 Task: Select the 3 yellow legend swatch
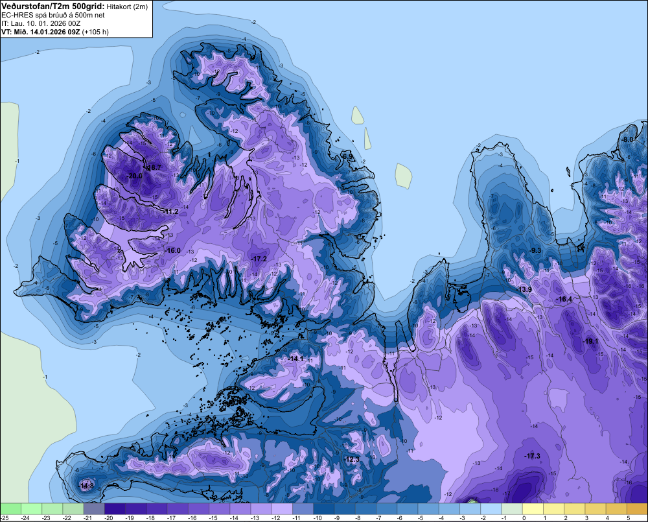595,508
